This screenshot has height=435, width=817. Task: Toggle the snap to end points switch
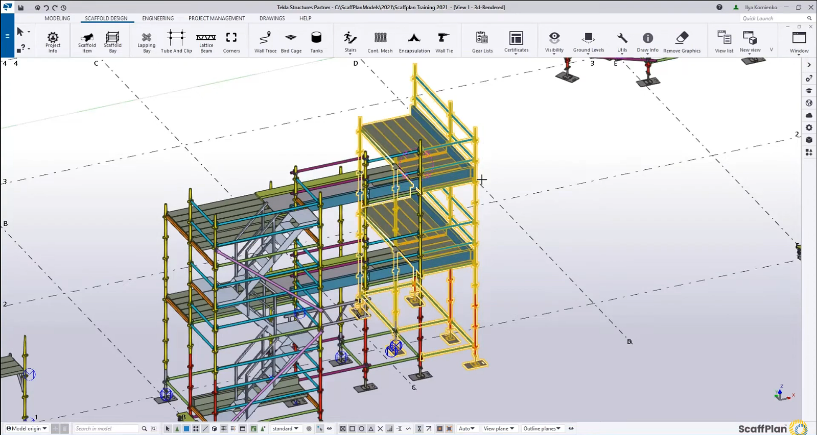tap(352, 429)
